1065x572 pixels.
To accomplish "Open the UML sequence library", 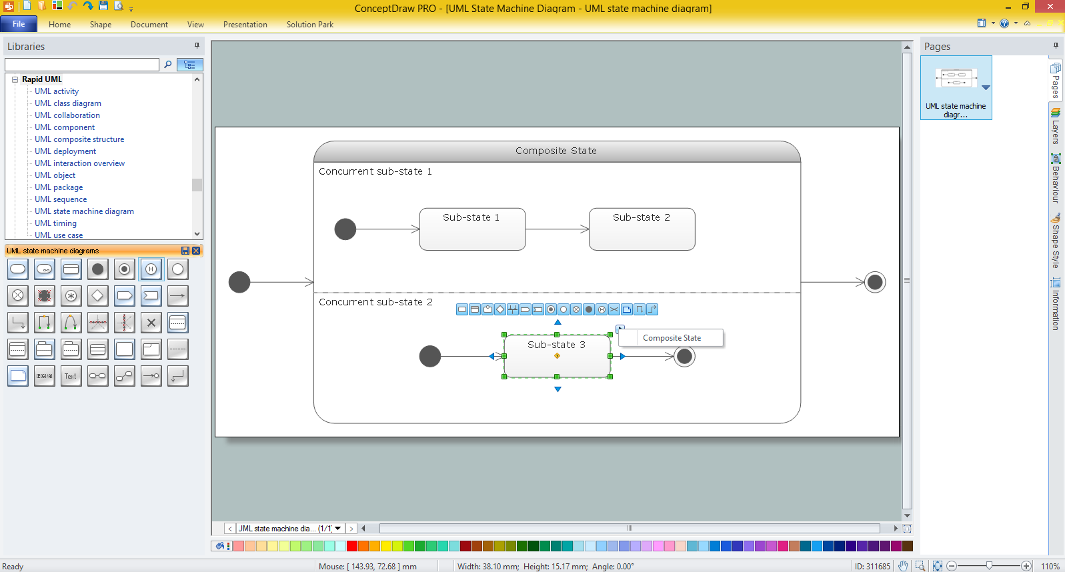I will [61, 199].
